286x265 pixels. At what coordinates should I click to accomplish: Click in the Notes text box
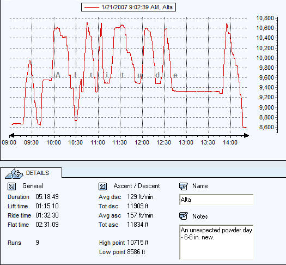point(216,242)
